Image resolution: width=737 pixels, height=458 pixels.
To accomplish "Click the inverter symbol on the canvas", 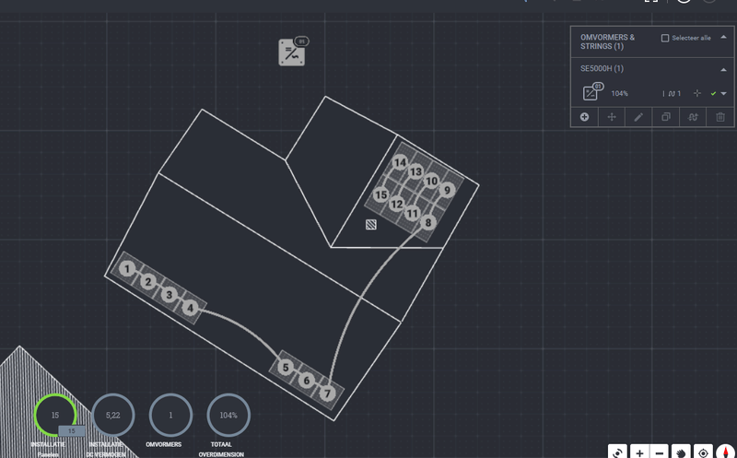I will (x=292, y=52).
